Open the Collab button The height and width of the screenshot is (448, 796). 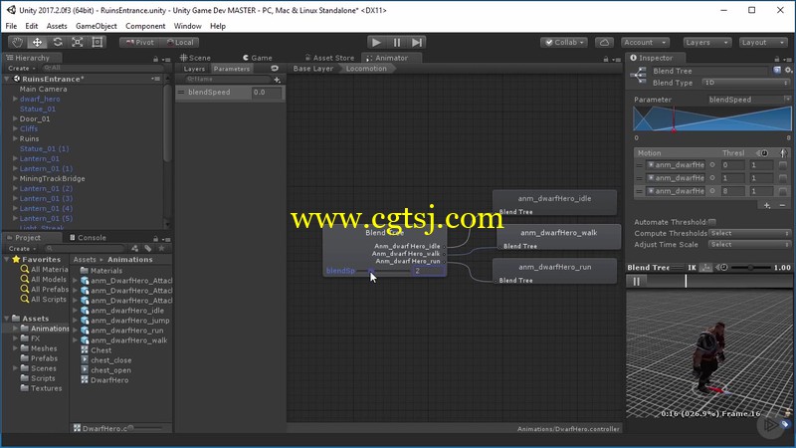(564, 43)
